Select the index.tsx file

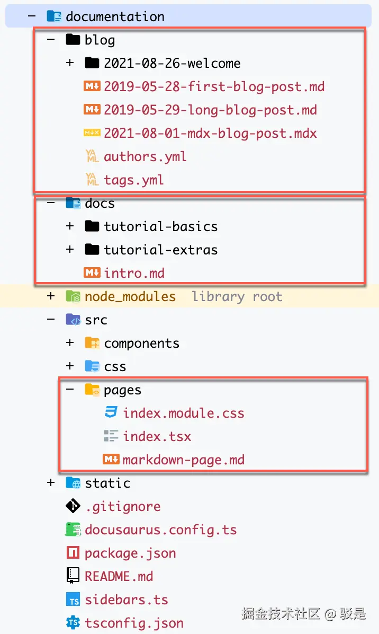click(157, 436)
